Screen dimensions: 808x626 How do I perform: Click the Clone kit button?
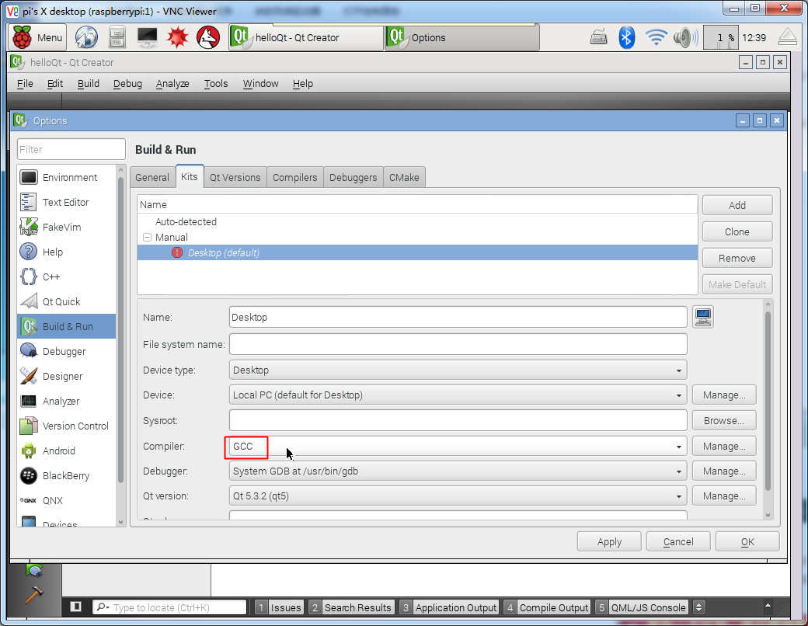pyautogui.click(x=737, y=232)
